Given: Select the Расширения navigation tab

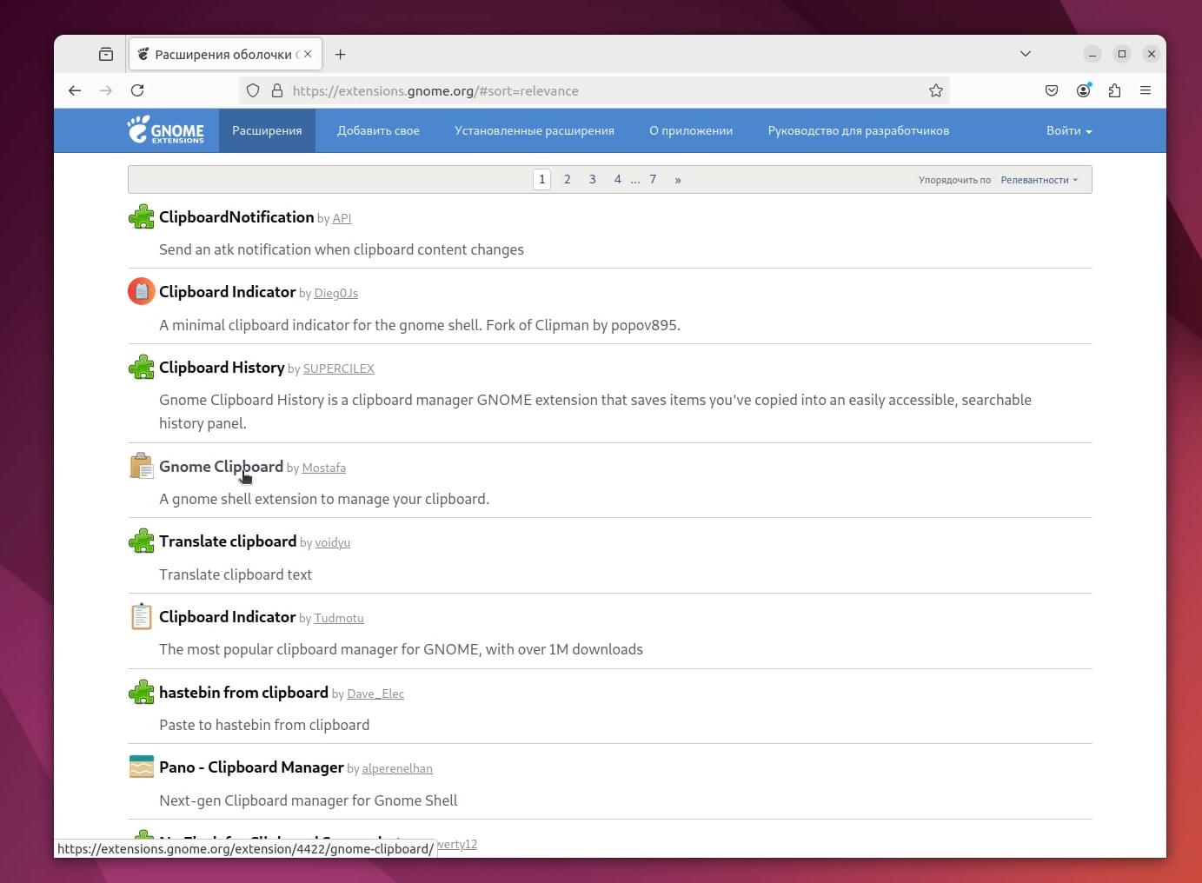Looking at the screenshot, I should click(267, 130).
